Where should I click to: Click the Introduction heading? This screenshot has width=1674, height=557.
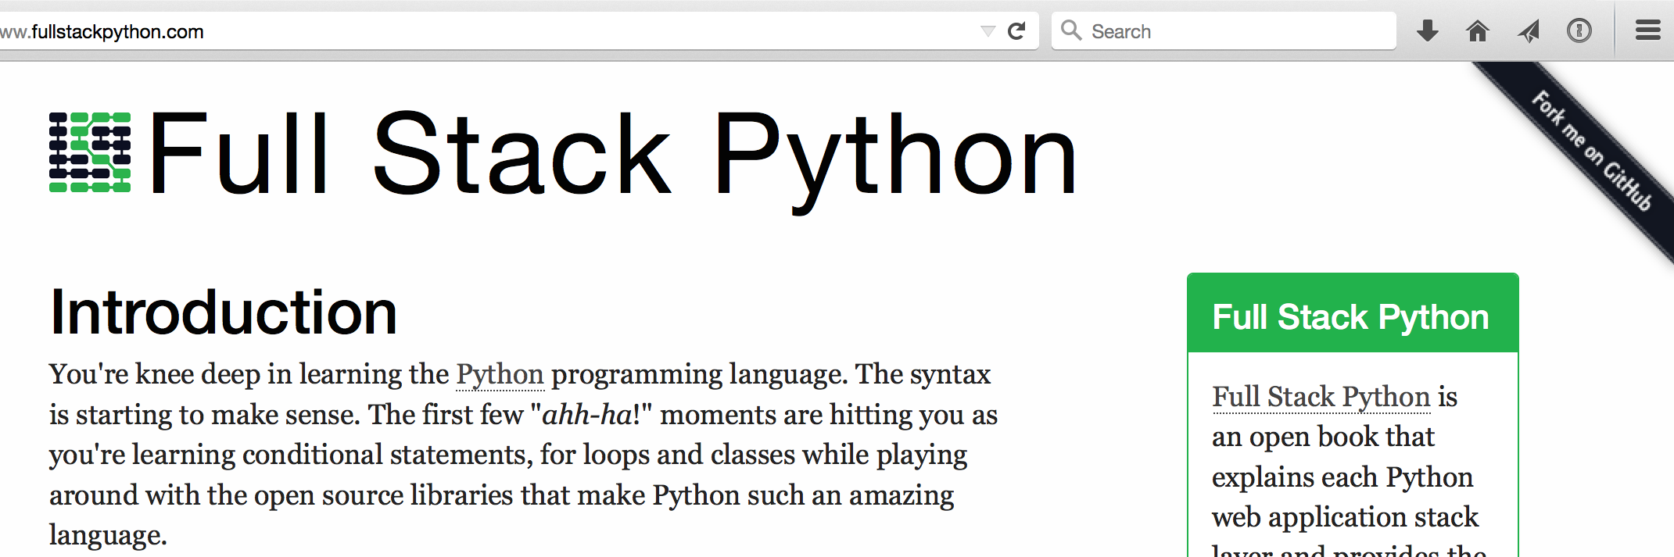pyautogui.click(x=224, y=312)
